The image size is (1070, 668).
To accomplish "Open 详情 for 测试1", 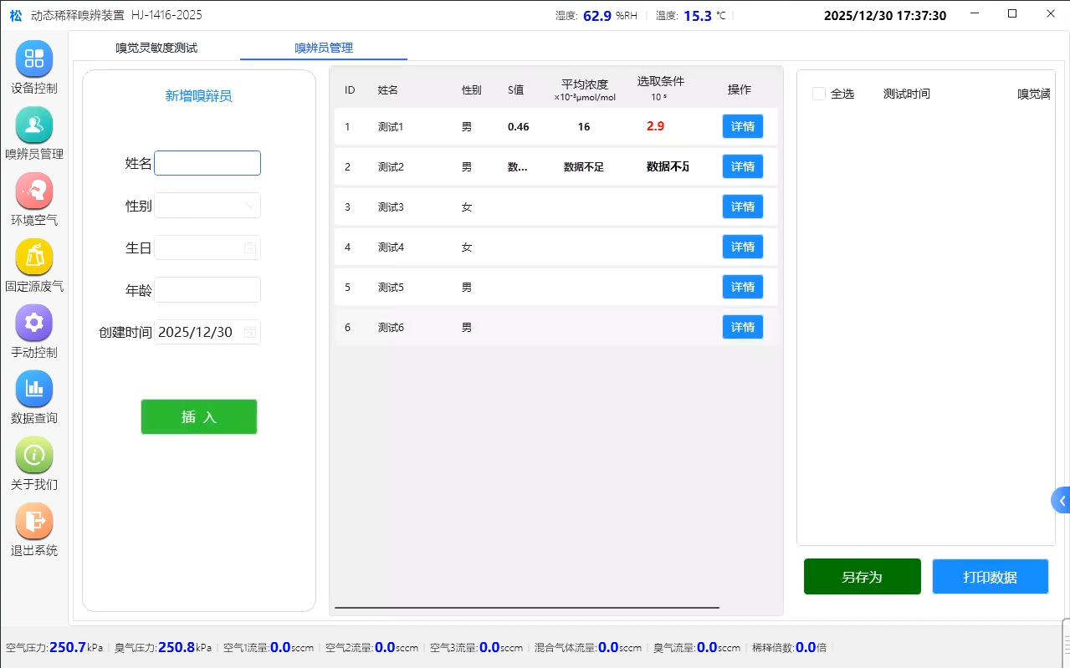I will point(741,126).
